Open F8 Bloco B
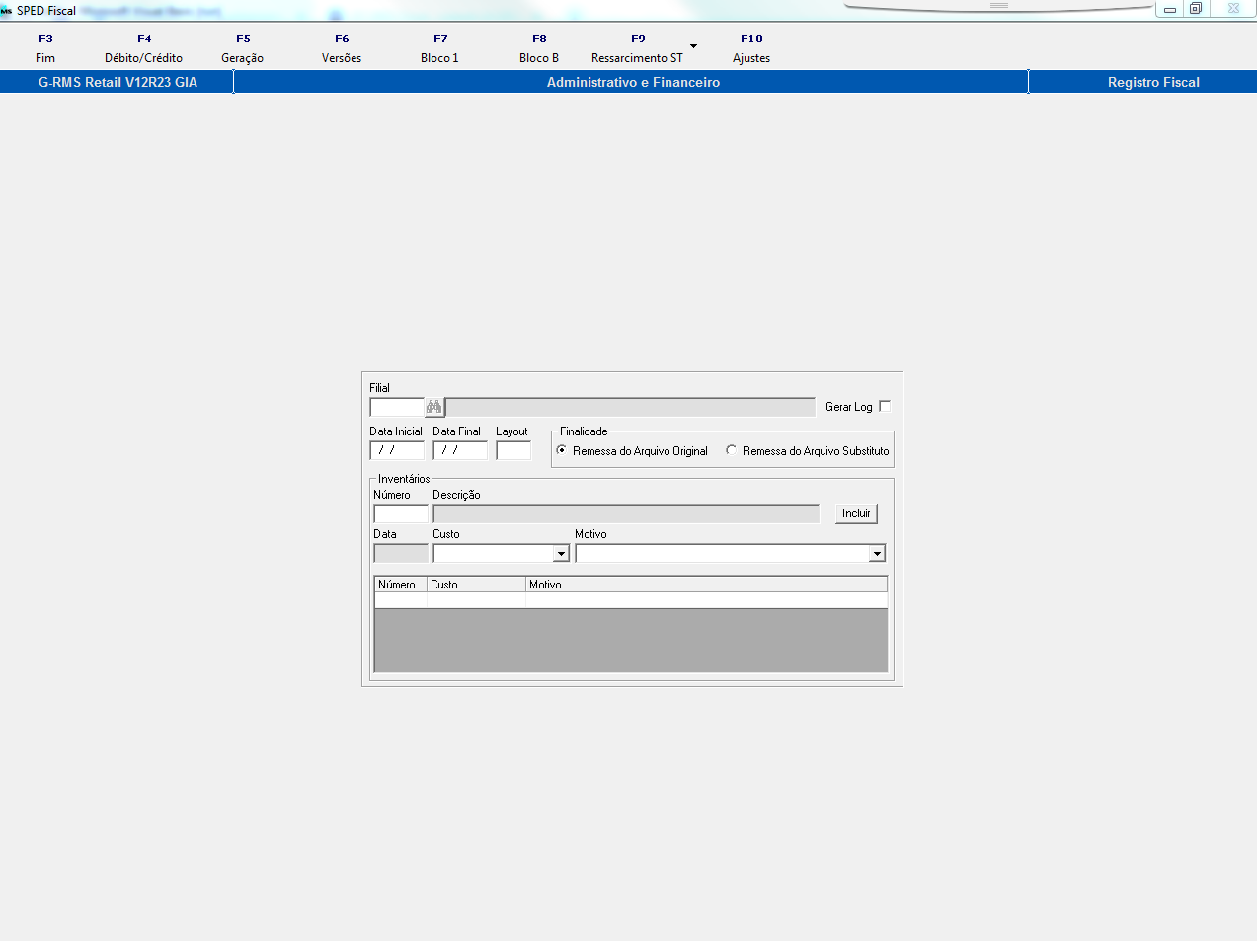The height and width of the screenshot is (941, 1257). (539, 48)
